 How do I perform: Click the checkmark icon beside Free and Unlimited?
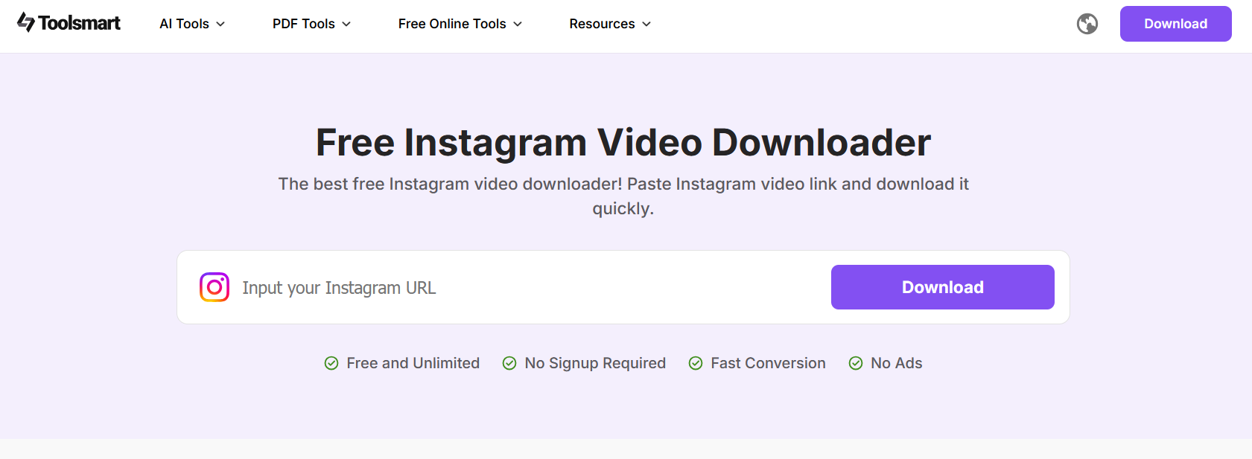click(331, 363)
